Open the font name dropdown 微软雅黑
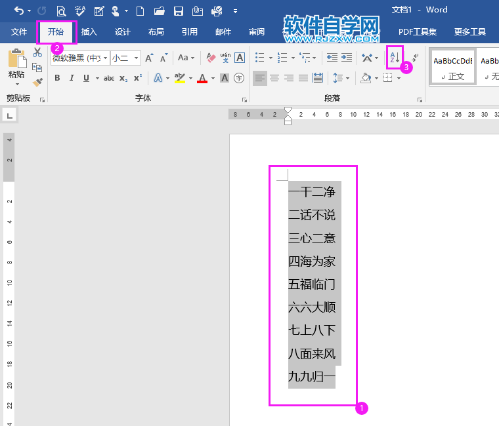This screenshot has width=499, height=426. point(79,58)
